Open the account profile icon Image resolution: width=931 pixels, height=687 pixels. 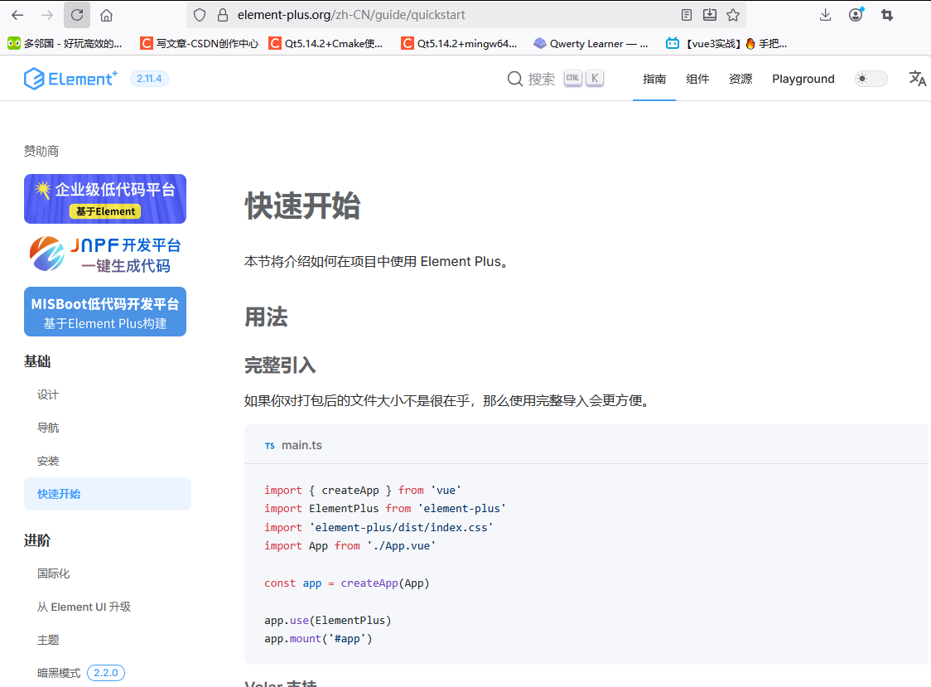[x=856, y=15]
